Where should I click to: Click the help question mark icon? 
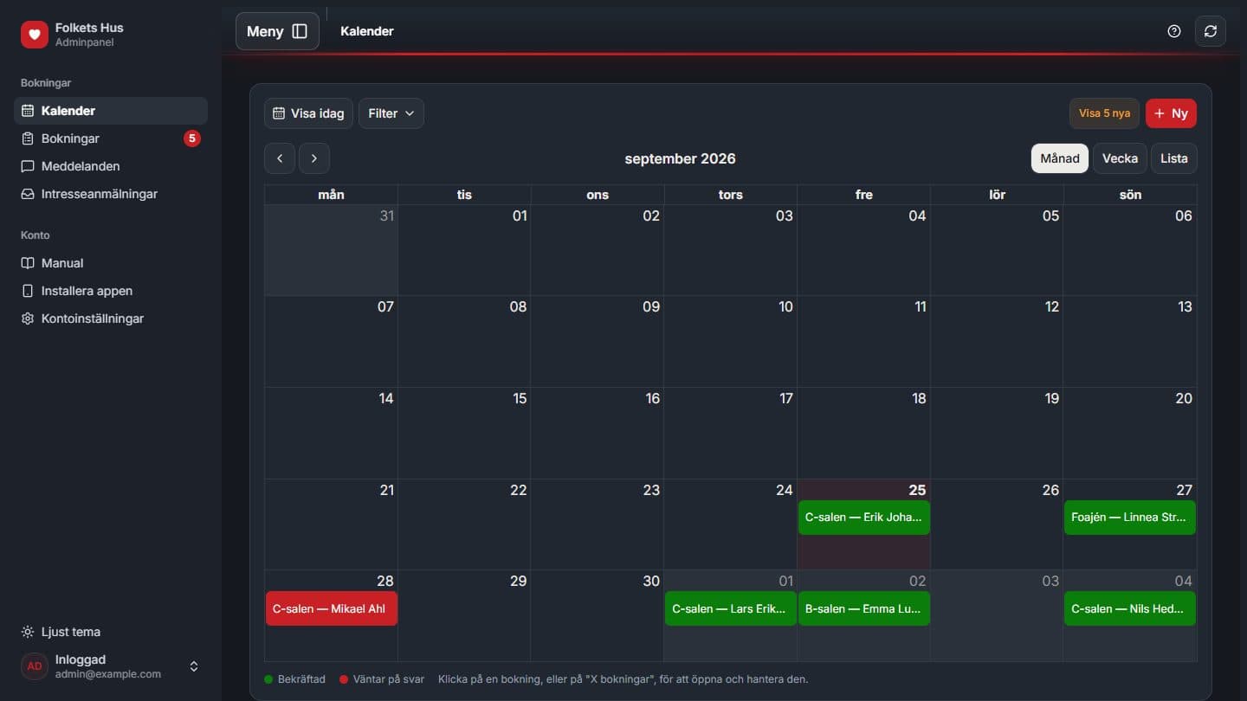pyautogui.click(x=1174, y=31)
